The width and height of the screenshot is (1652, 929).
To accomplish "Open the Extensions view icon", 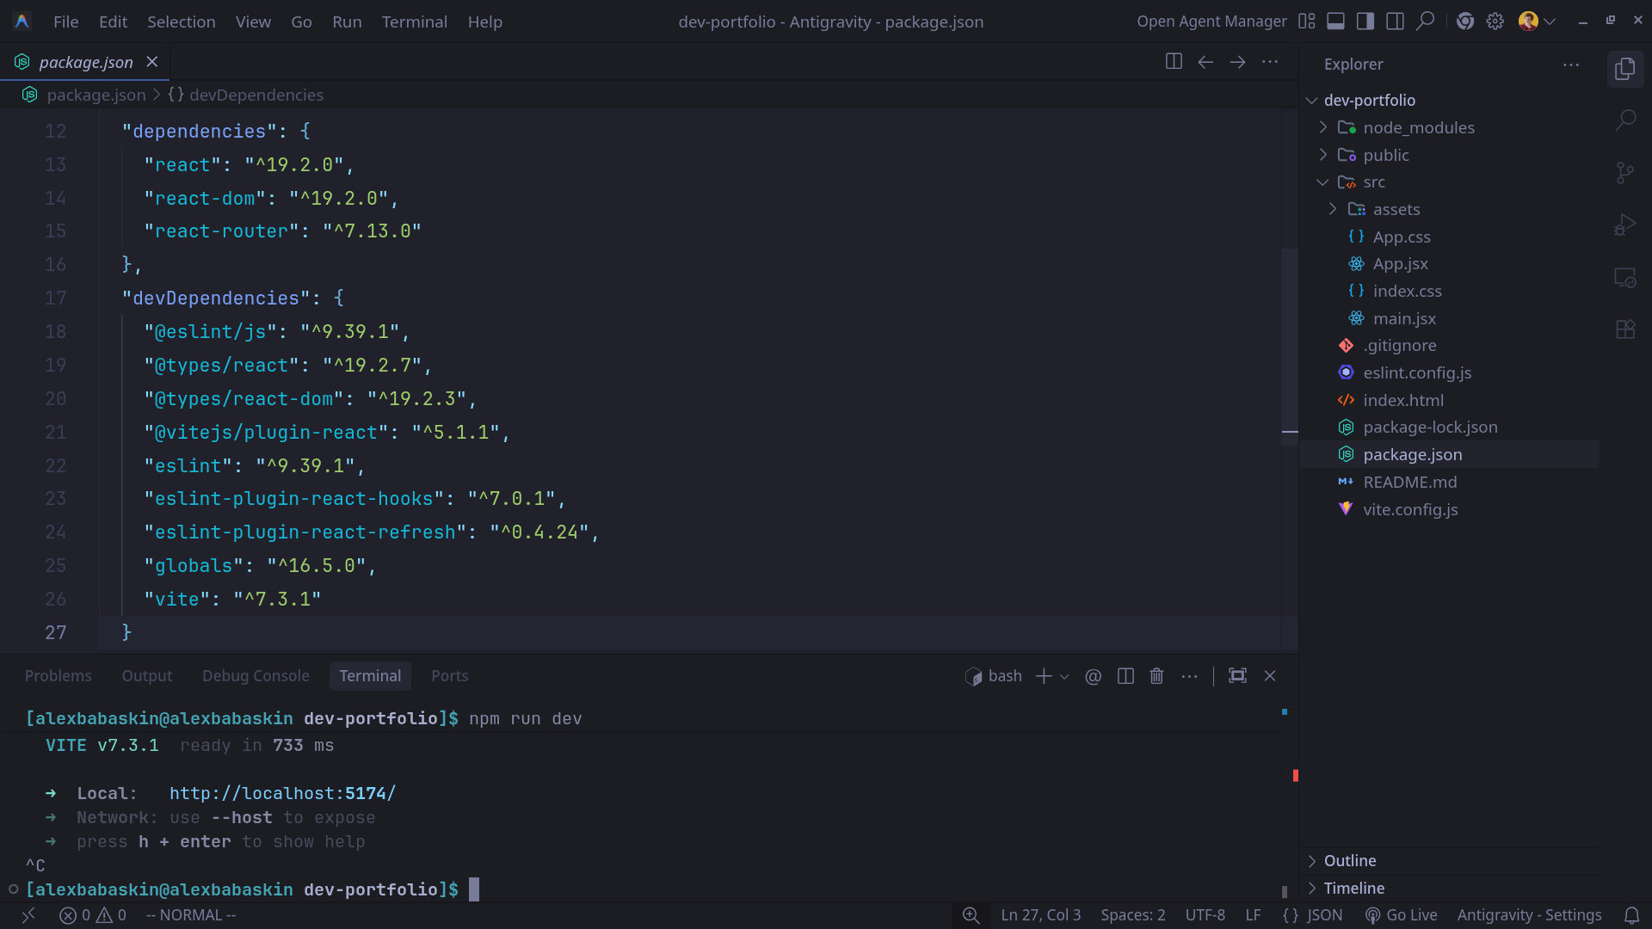I will 1625,329.
